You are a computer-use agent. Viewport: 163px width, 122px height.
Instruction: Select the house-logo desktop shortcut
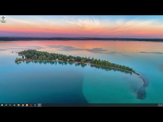[x=3, y=19]
